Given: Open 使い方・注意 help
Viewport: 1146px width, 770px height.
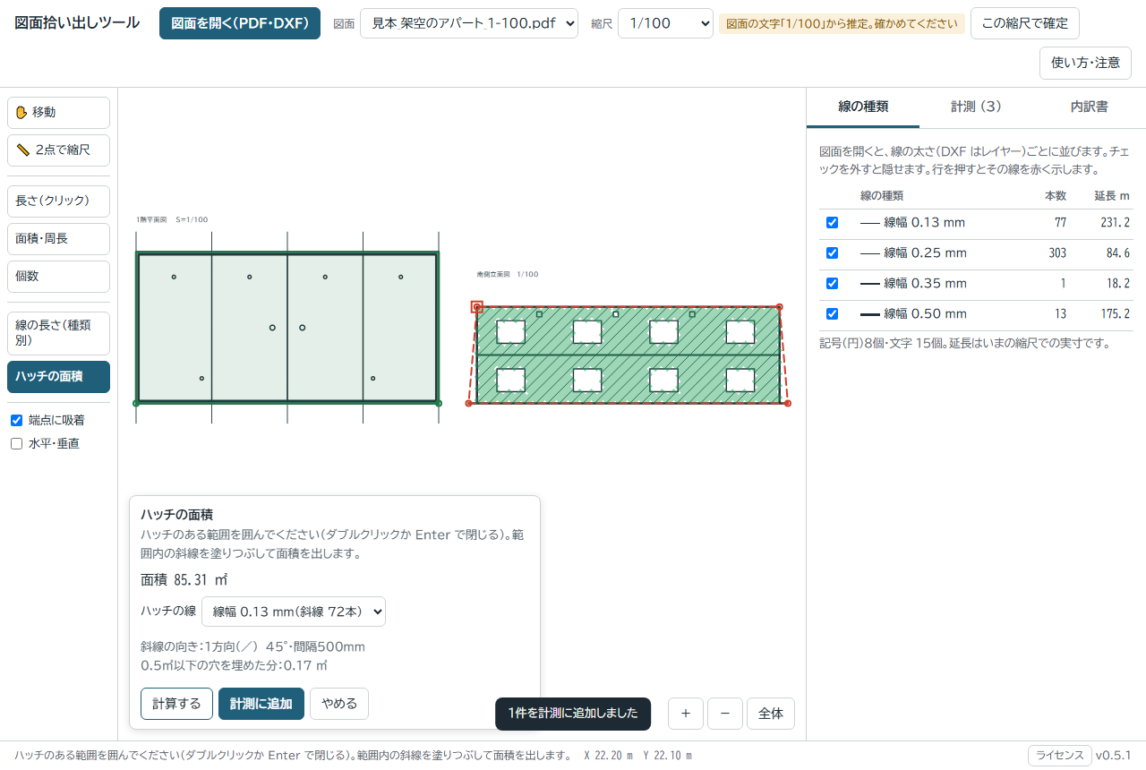Looking at the screenshot, I should [1085, 63].
